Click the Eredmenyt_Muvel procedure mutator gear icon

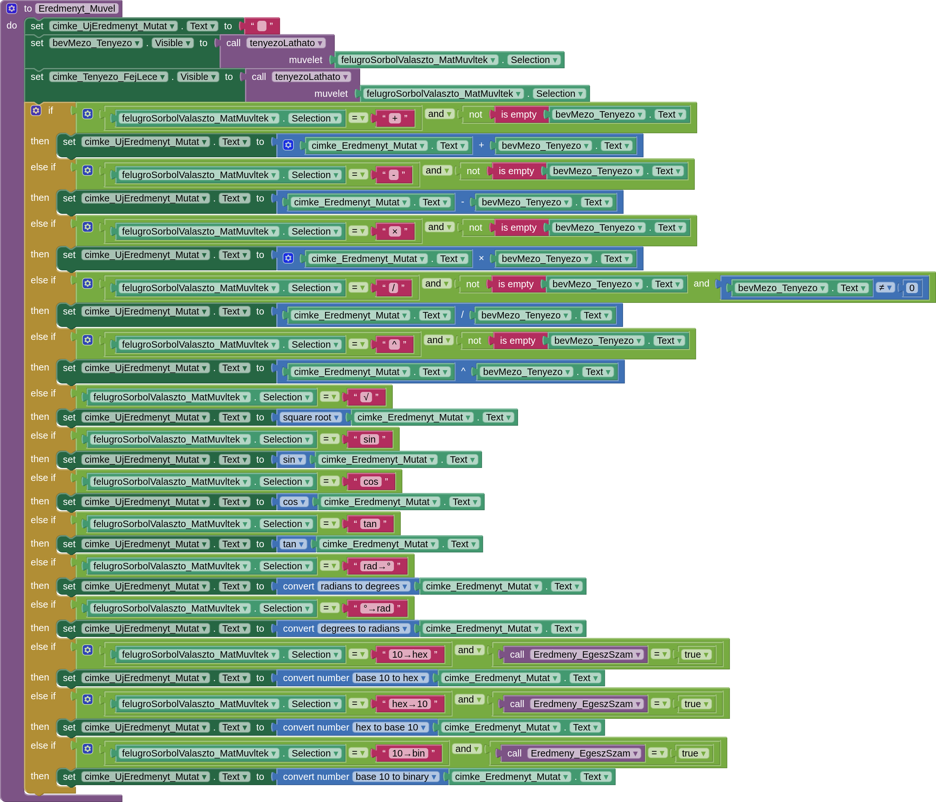12,8
